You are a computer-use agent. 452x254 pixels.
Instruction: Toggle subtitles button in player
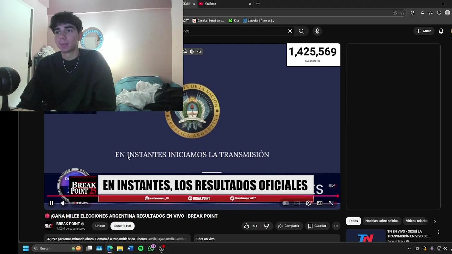(297, 203)
